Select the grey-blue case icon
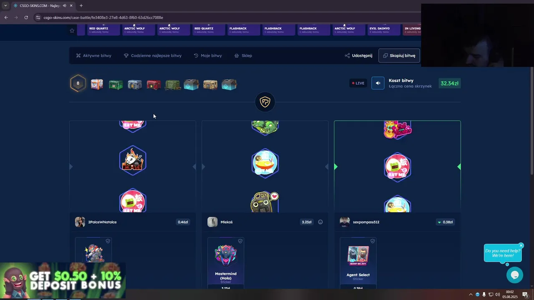 pos(135,85)
